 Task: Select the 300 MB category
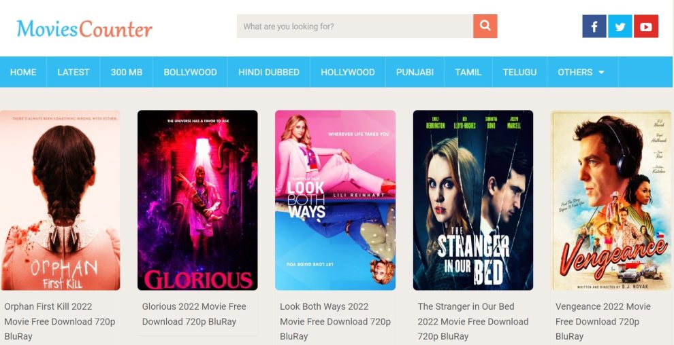(127, 72)
